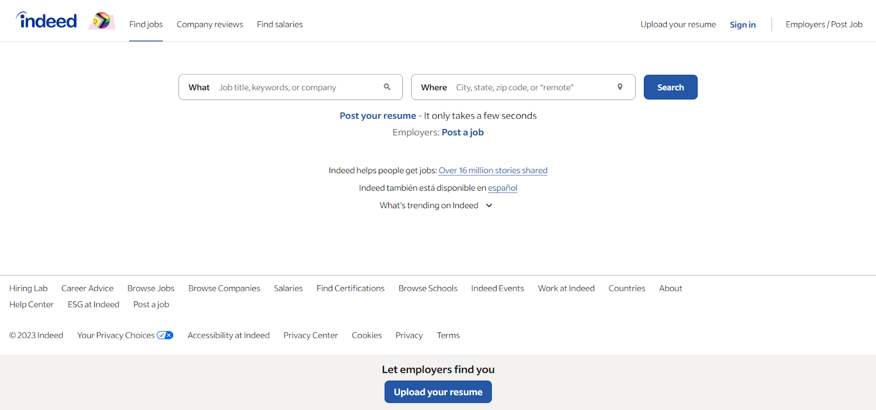Open Employers / Post Job link
This screenshot has height=410, width=876.
(824, 24)
